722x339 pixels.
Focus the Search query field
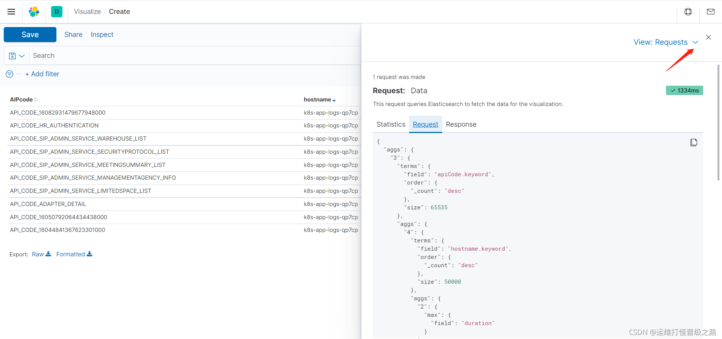click(195, 56)
